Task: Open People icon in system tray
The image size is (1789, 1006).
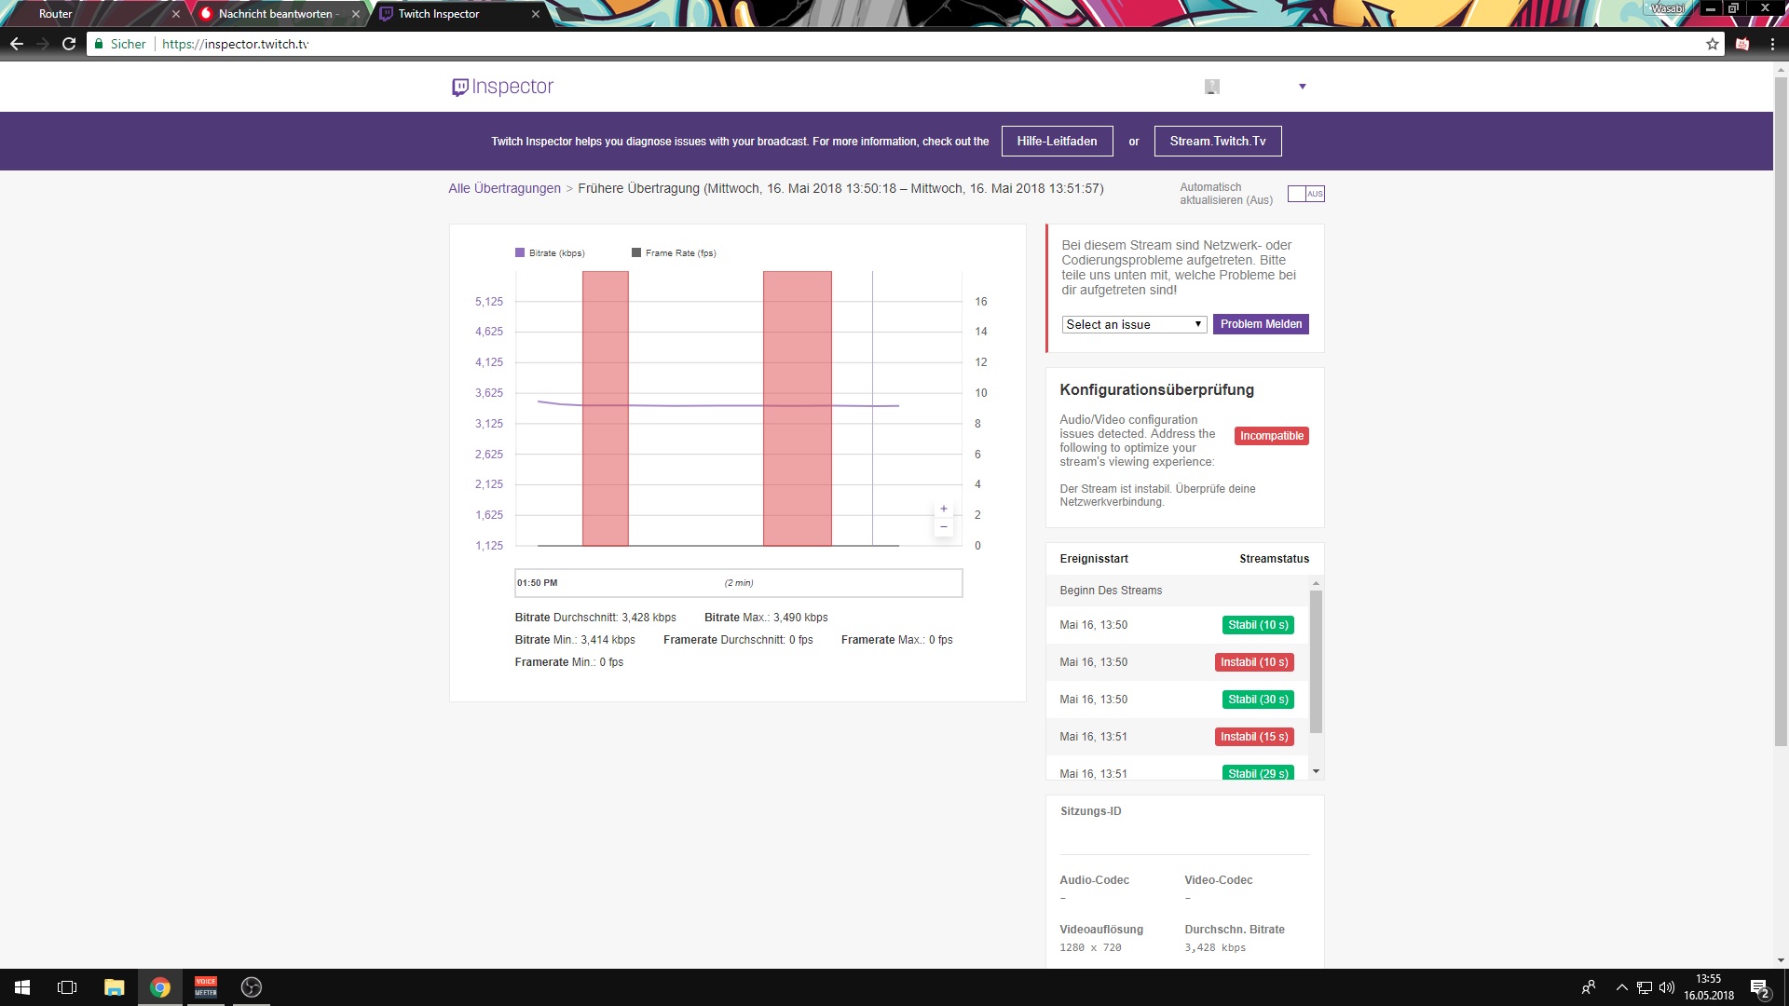Action: point(1589,987)
